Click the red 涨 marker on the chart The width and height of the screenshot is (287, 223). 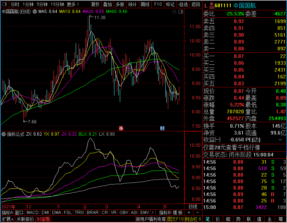coord(121,128)
